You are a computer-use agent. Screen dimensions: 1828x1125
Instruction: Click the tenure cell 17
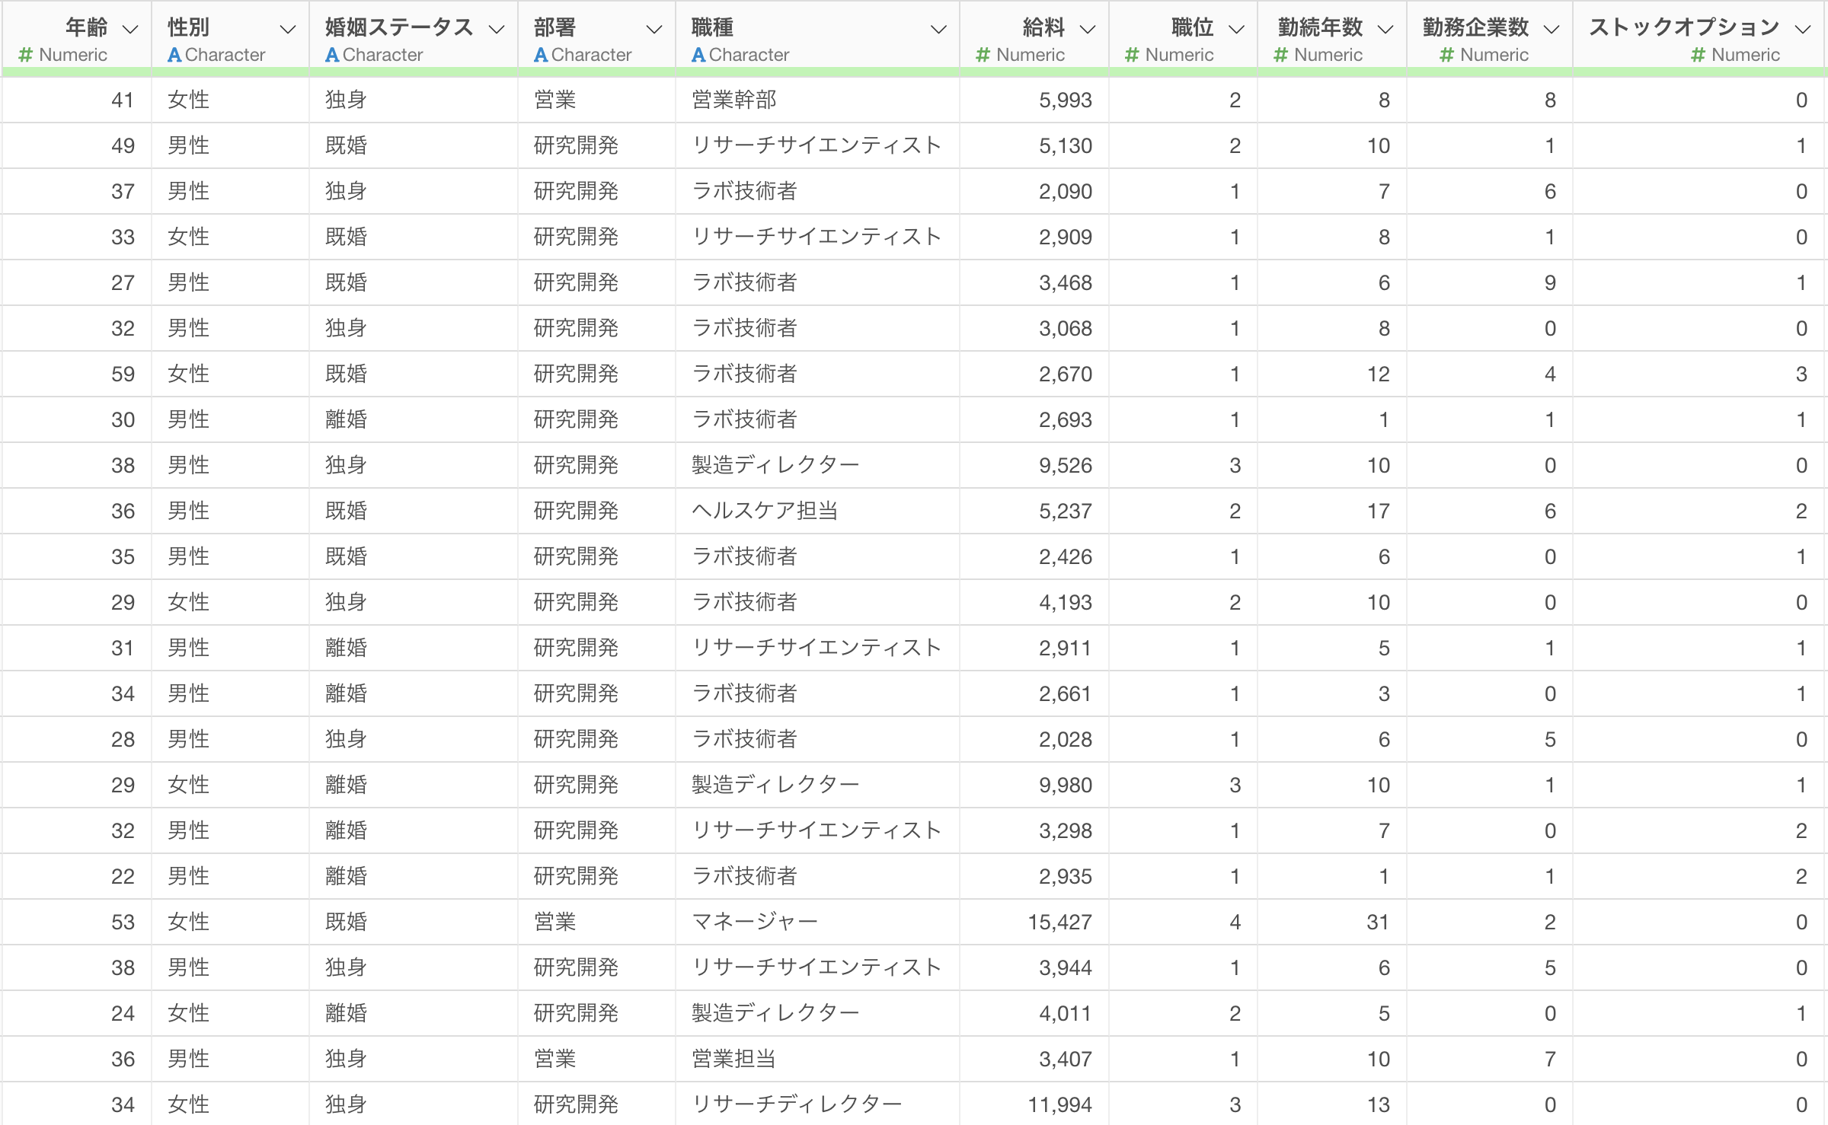click(x=1332, y=511)
